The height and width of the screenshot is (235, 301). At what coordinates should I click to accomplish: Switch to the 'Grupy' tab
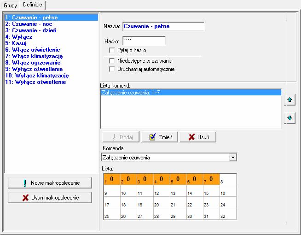(10, 6)
